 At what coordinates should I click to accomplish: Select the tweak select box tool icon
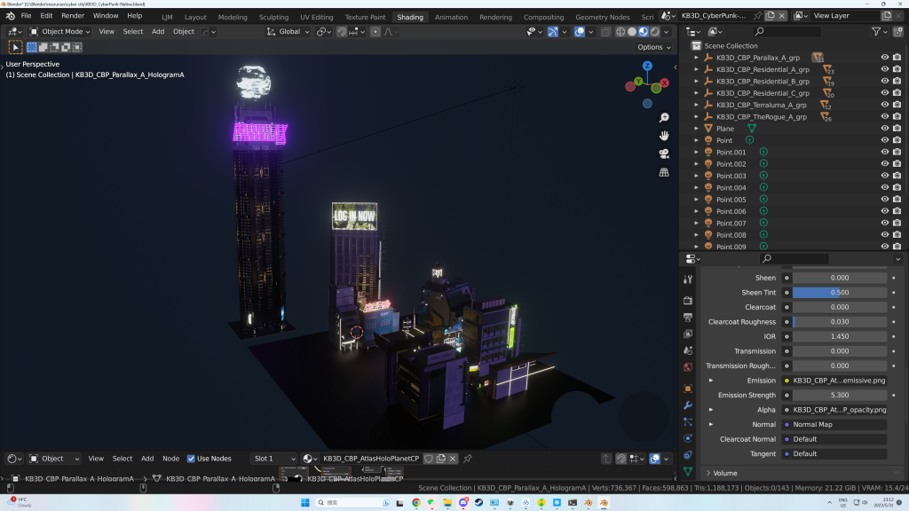click(x=16, y=47)
